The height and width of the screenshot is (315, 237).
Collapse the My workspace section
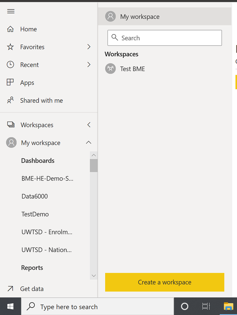tap(89, 142)
